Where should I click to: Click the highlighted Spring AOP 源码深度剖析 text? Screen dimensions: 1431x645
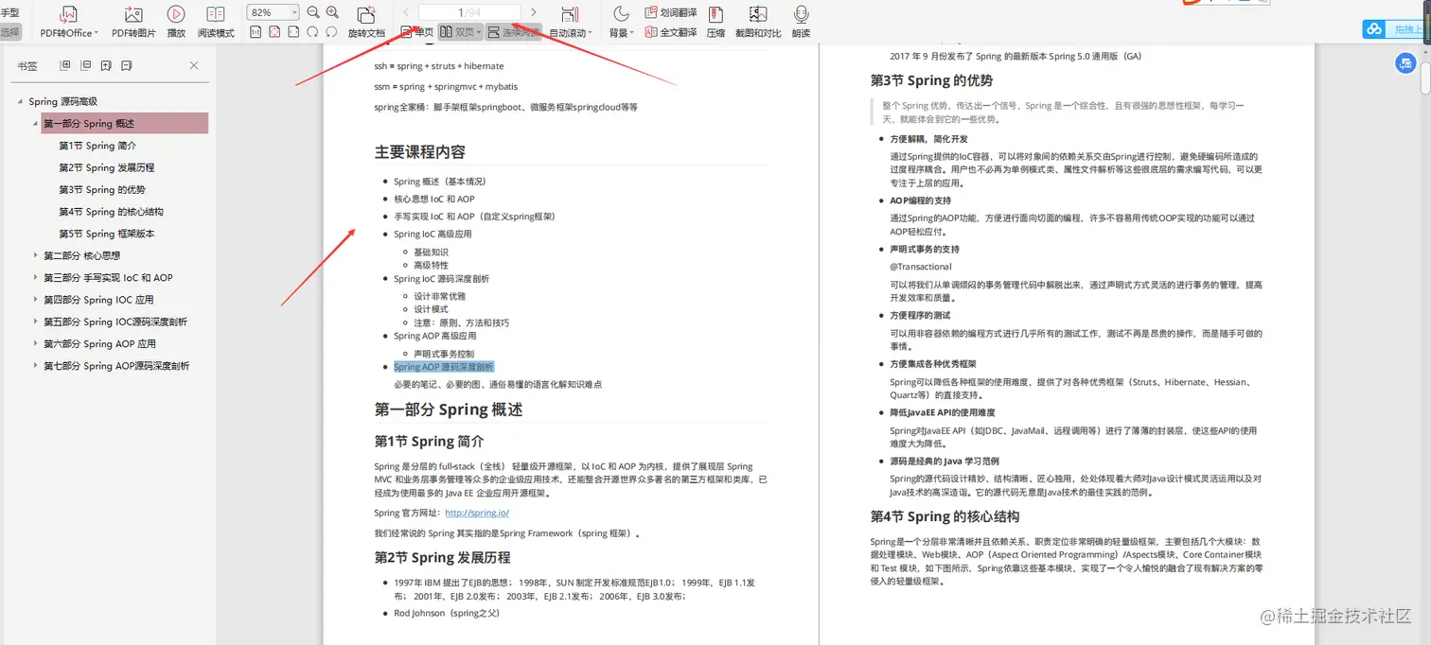(444, 367)
